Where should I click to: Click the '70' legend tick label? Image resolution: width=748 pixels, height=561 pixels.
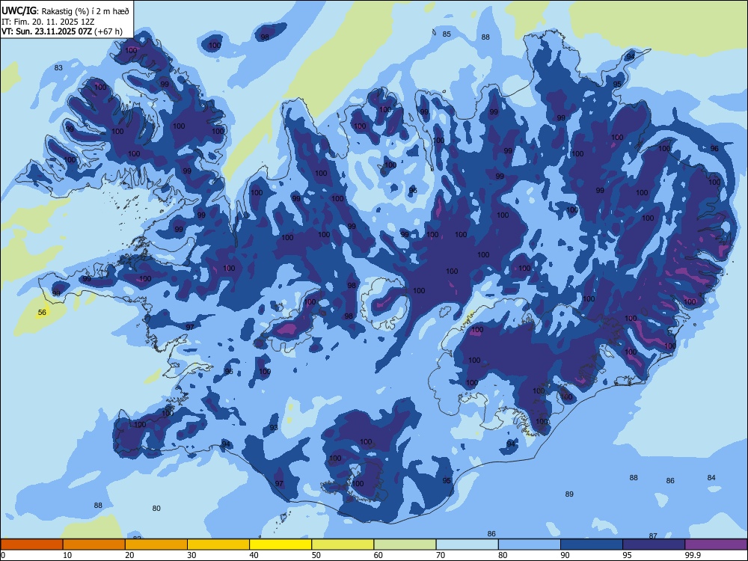click(441, 555)
